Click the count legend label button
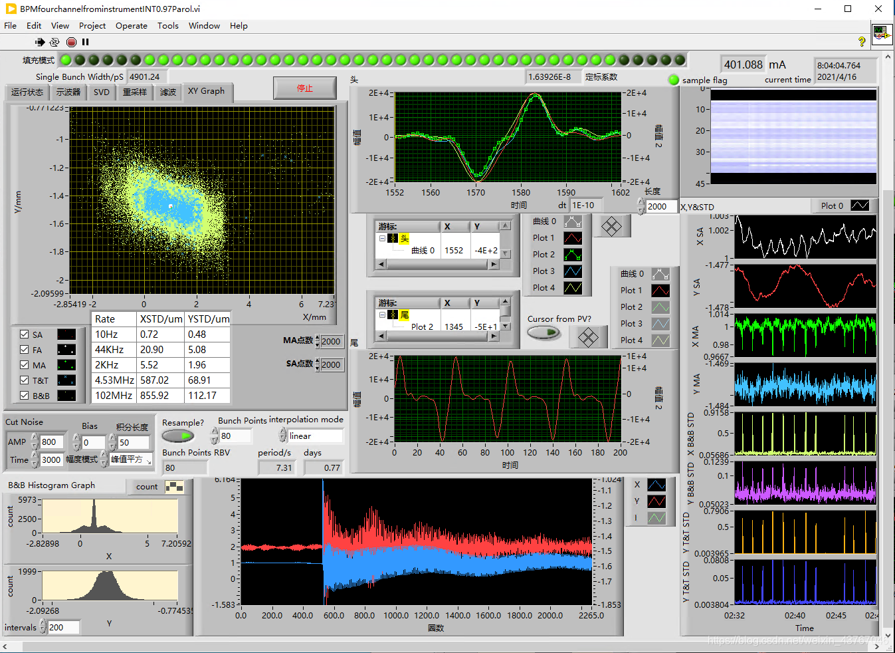 click(147, 487)
